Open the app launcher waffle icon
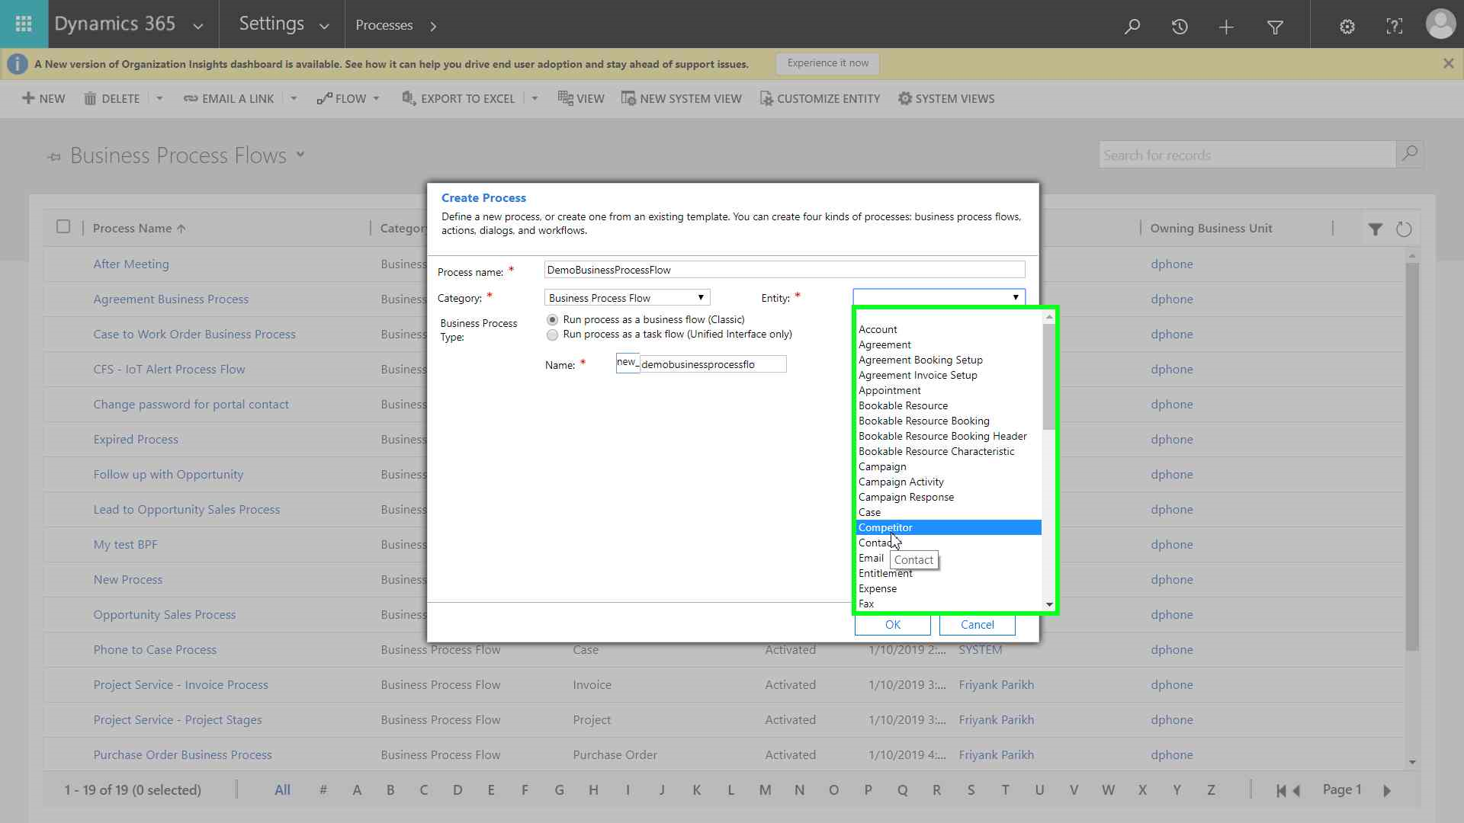Image resolution: width=1464 pixels, height=823 pixels. 24,24
